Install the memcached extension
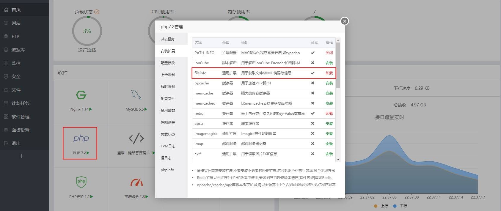This screenshot has height=211, width=501. (329, 103)
